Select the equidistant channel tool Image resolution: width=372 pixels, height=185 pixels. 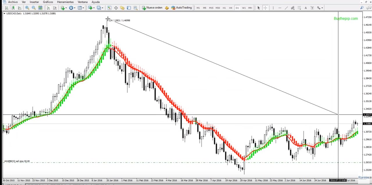click(x=293, y=8)
